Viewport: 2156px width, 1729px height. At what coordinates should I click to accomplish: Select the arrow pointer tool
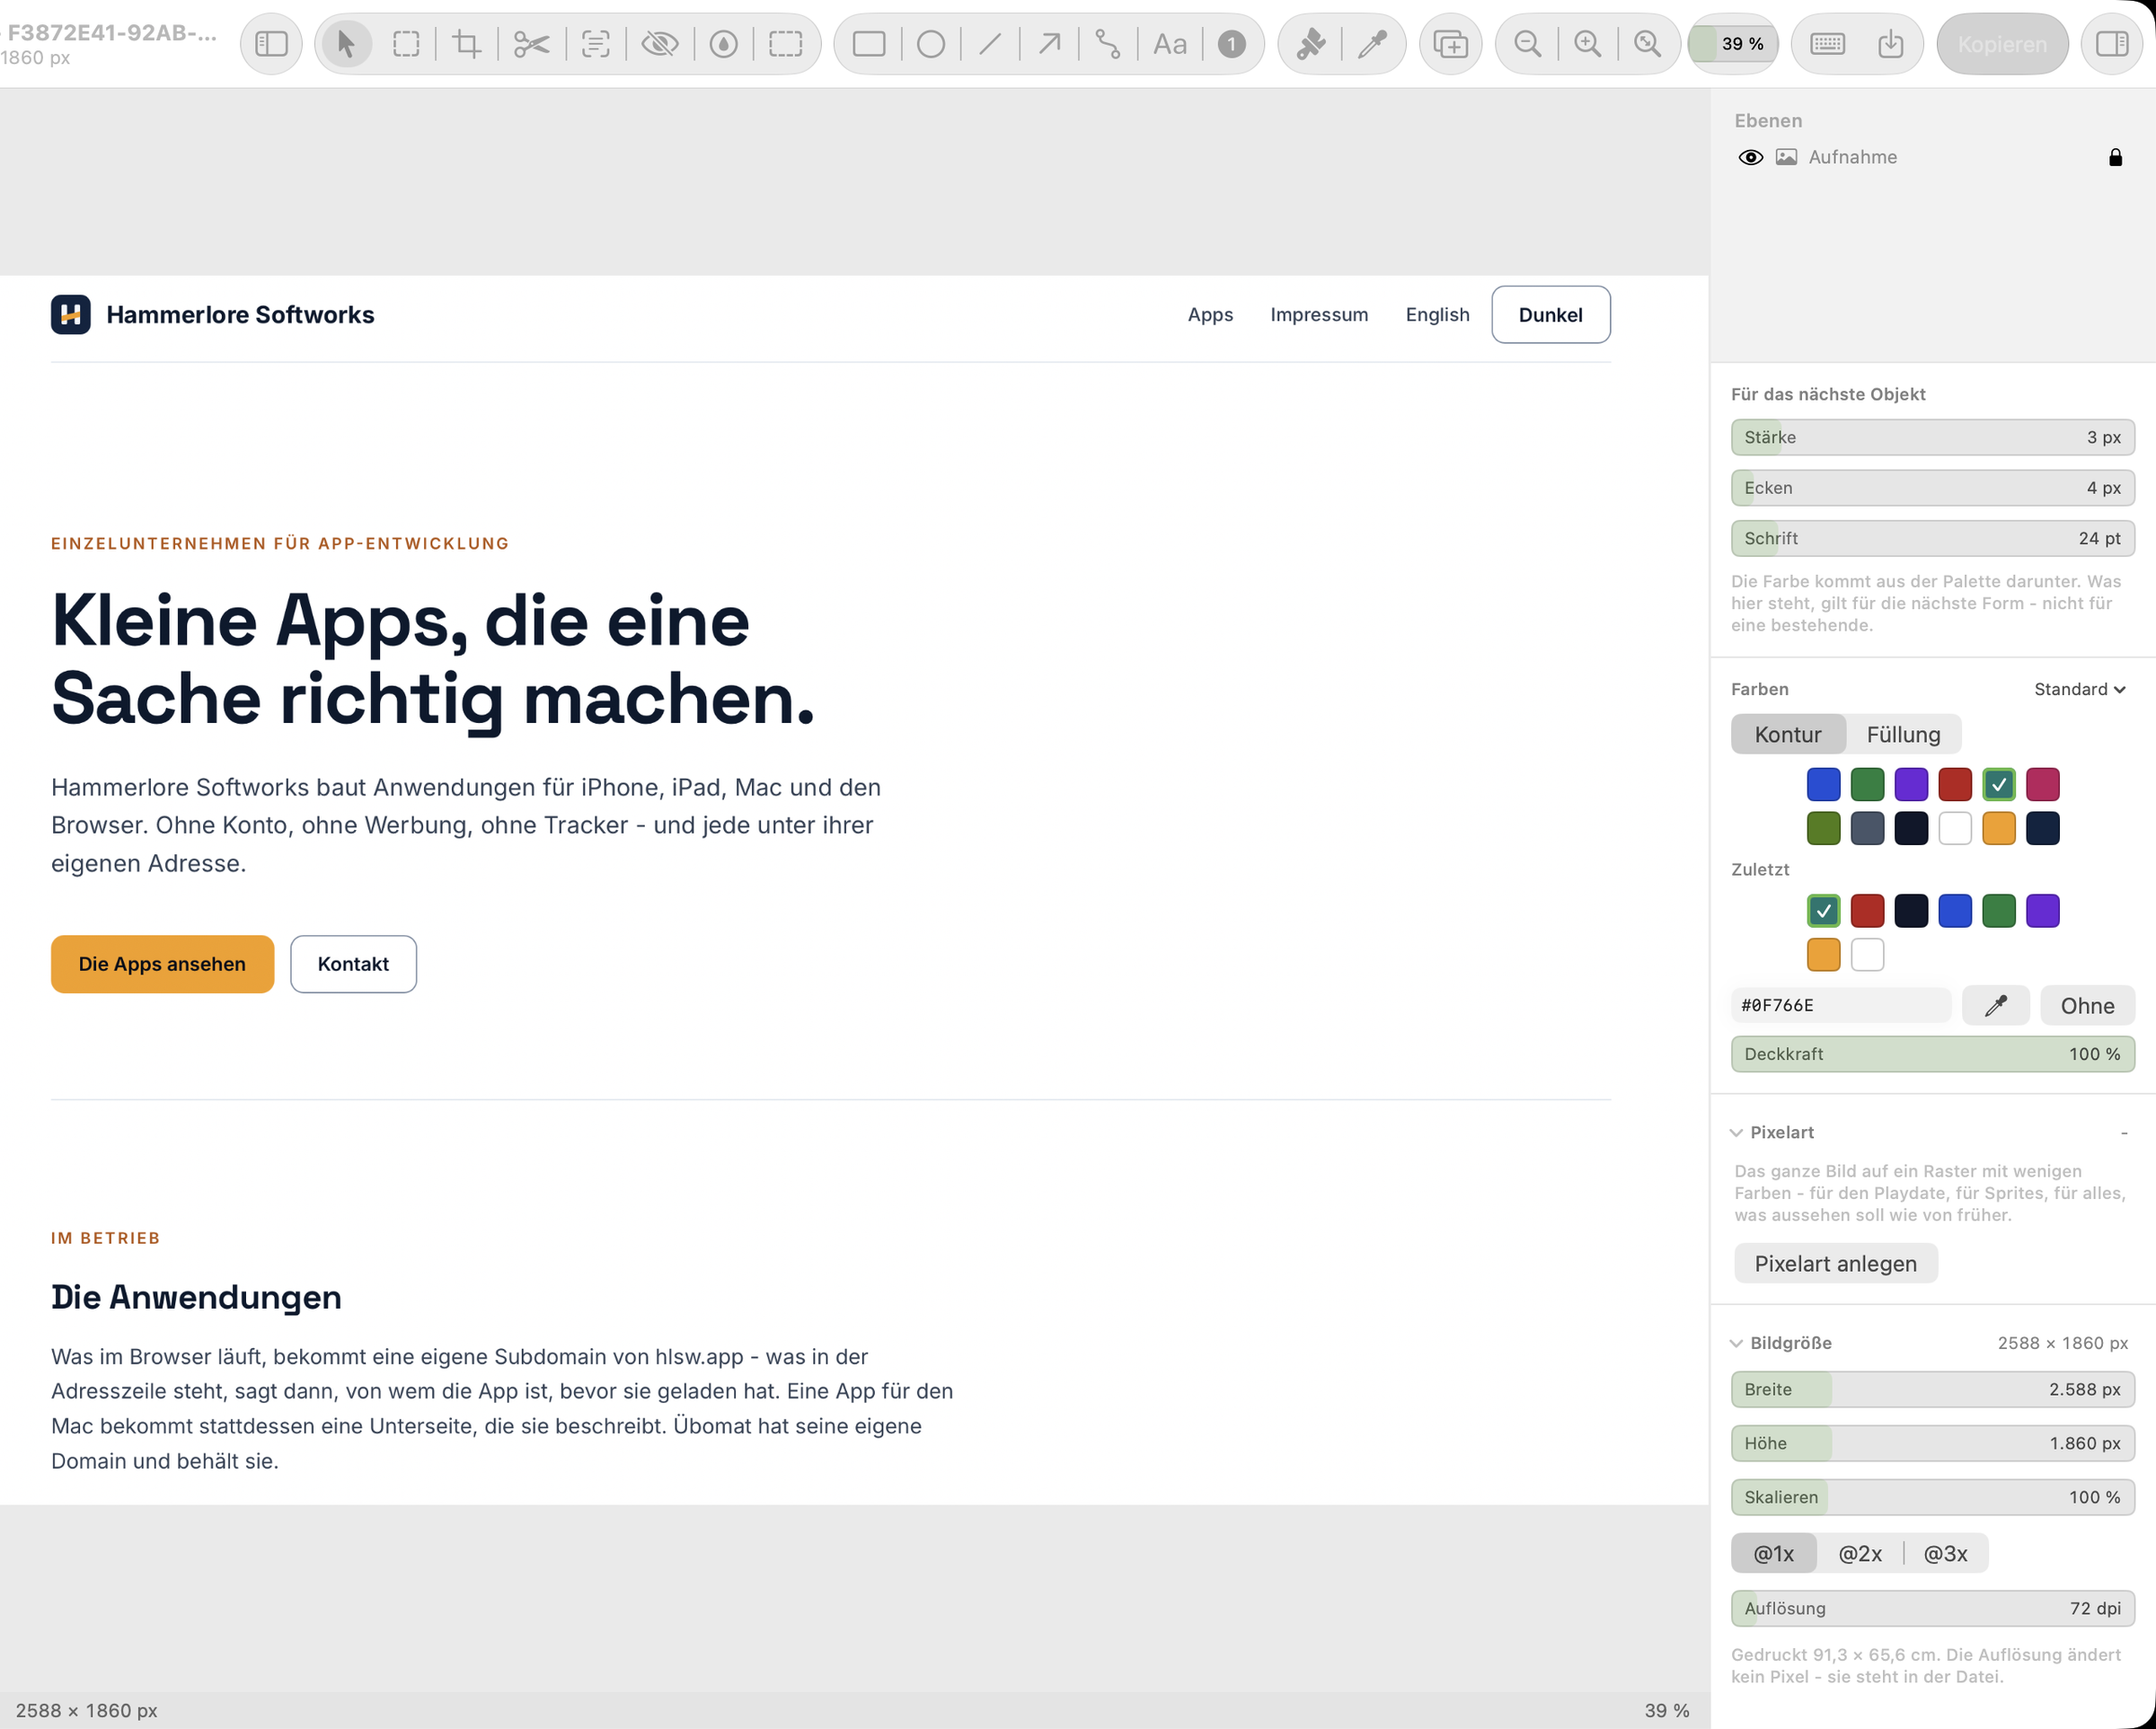[346, 44]
